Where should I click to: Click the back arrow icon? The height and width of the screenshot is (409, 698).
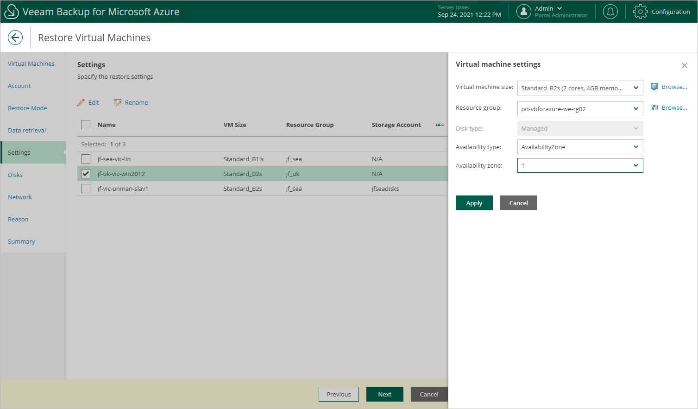click(15, 38)
